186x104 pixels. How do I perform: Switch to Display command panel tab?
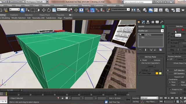[157, 22]
